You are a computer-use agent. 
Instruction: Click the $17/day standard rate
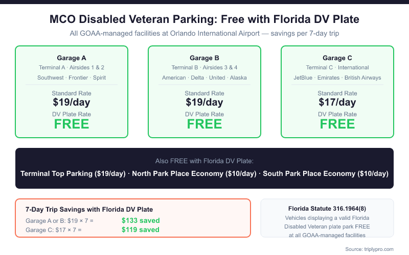point(337,103)
